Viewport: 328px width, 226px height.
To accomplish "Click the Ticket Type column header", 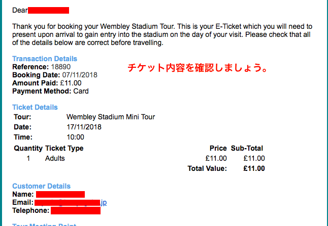I will point(64,148).
